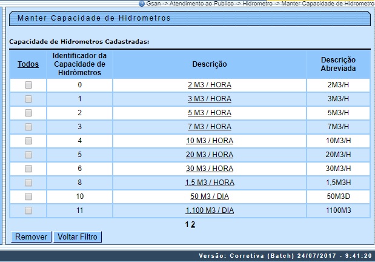Toggle checkbox for 30 M3 / HORA
Image resolution: width=375 pixels, height=262 pixels.
tap(28, 169)
